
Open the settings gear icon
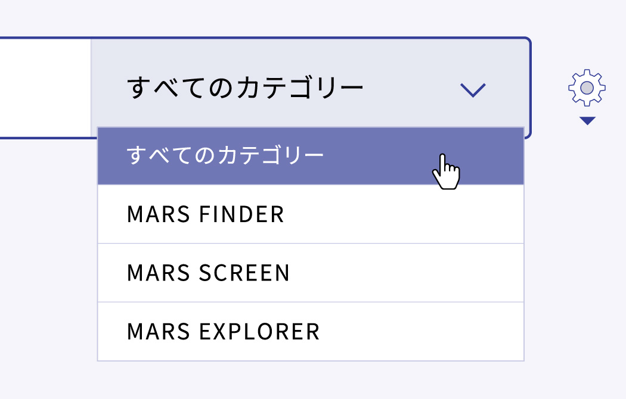(x=587, y=88)
